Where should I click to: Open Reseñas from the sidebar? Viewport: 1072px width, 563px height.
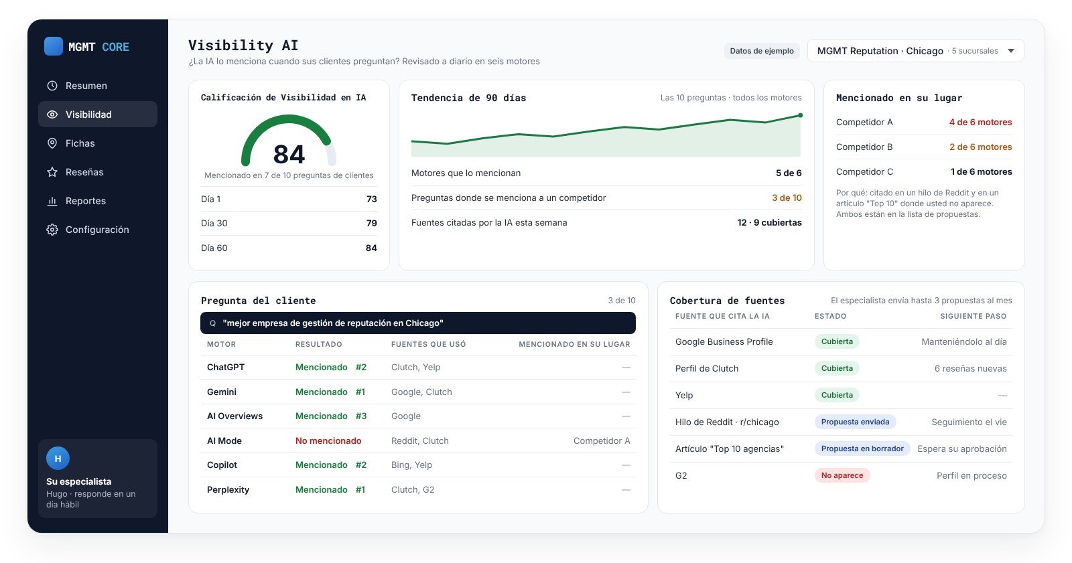(x=98, y=172)
